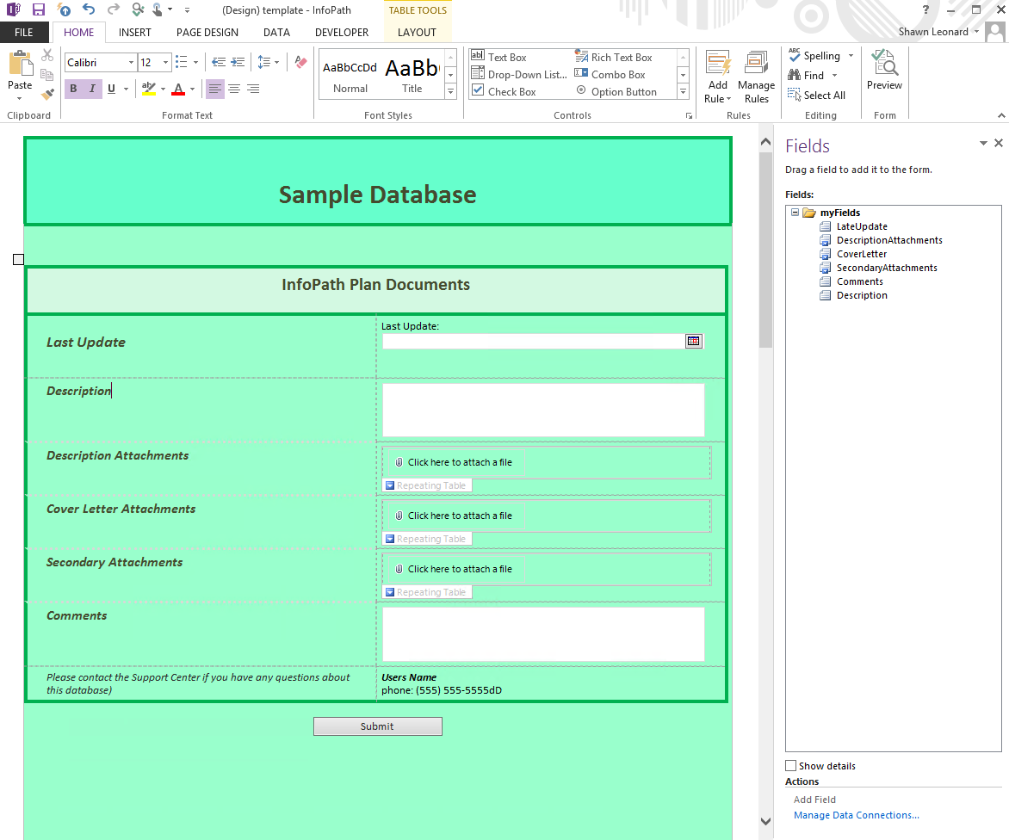Click the Paste clipboard icon
Viewport: 1009px width, 840px height.
pyautogui.click(x=20, y=65)
